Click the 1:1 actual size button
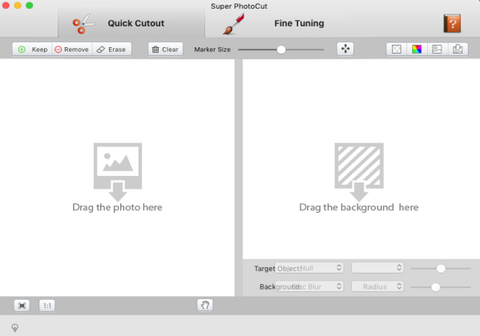The image size is (480, 336). (x=46, y=306)
